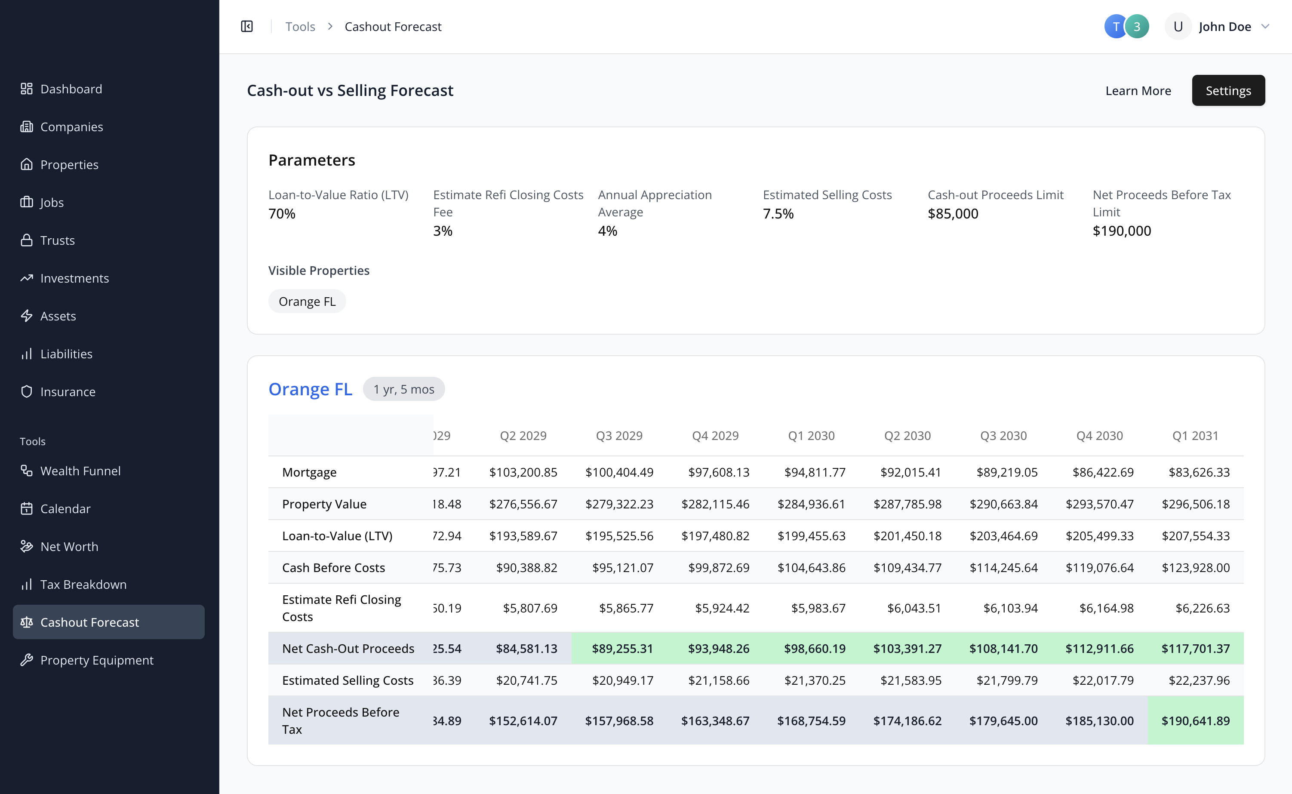The image size is (1292, 794).
Task: Open the Tax Breakdown chart icon
Action: tap(26, 584)
